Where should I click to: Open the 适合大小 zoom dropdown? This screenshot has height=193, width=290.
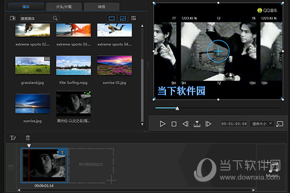point(262,124)
